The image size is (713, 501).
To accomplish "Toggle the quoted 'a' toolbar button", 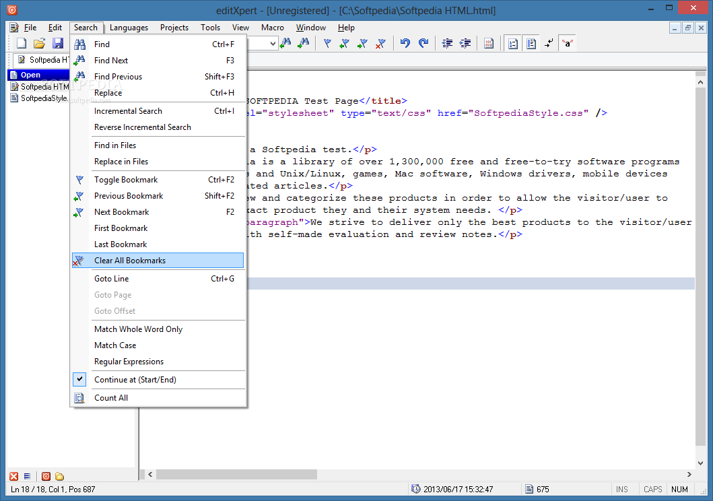I will click(567, 43).
